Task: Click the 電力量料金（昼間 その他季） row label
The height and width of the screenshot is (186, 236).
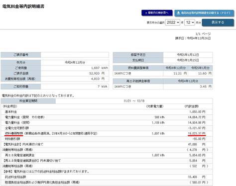Action: click(25, 117)
